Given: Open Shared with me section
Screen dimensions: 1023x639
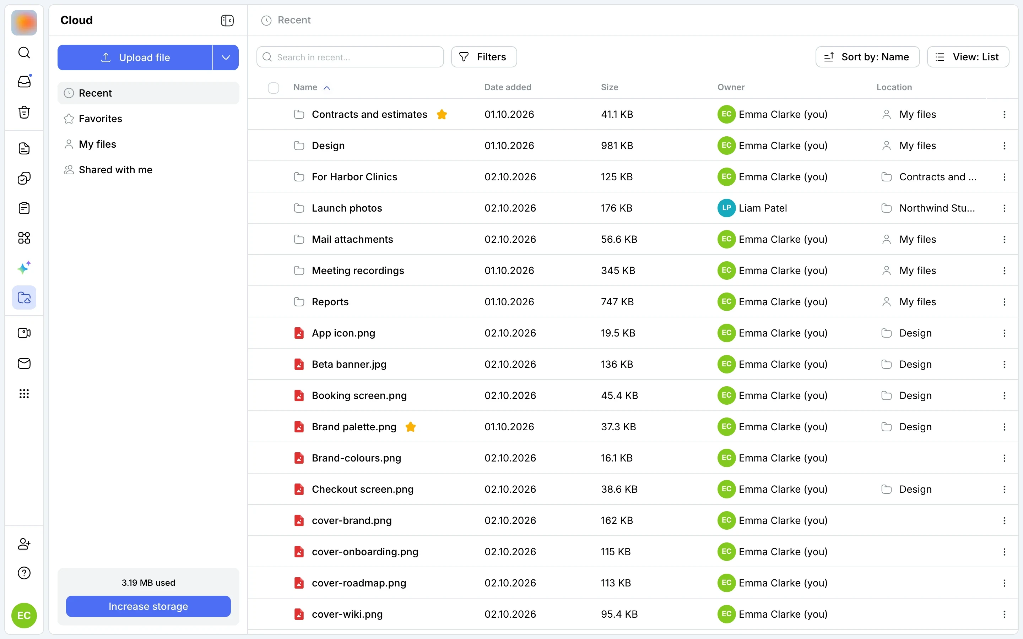Looking at the screenshot, I should coord(148,170).
